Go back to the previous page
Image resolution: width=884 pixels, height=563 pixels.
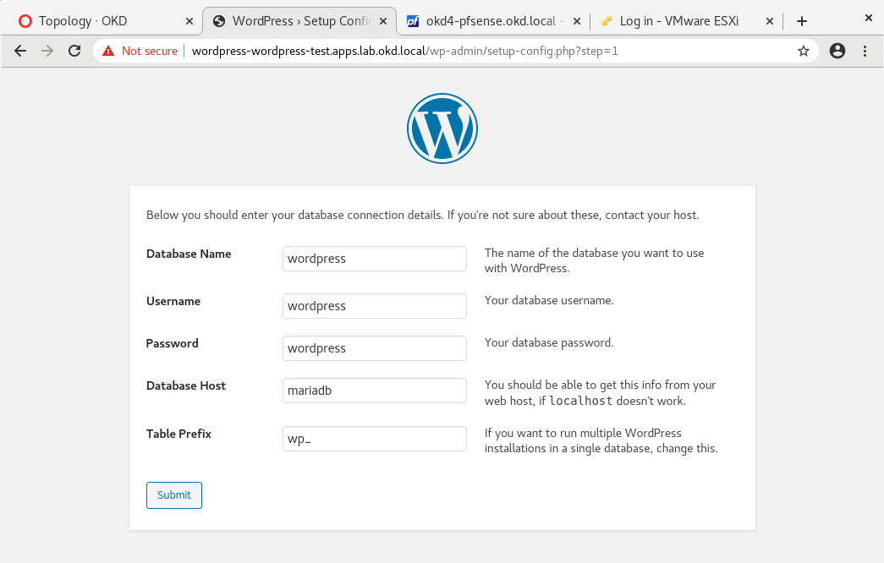[20, 52]
